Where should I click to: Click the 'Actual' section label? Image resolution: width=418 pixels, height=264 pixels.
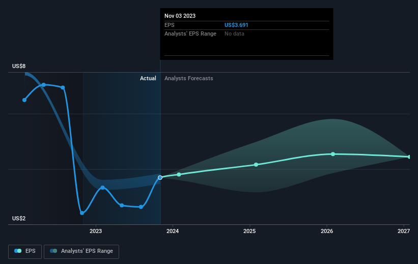(x=148, y=78)
